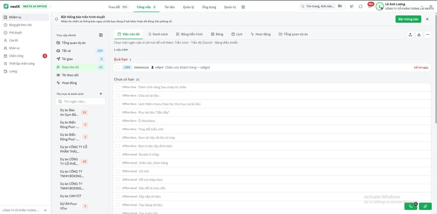Tick the checkbox for task TASK65126
This screenshot has height=214, width=437.
[118, 67]
